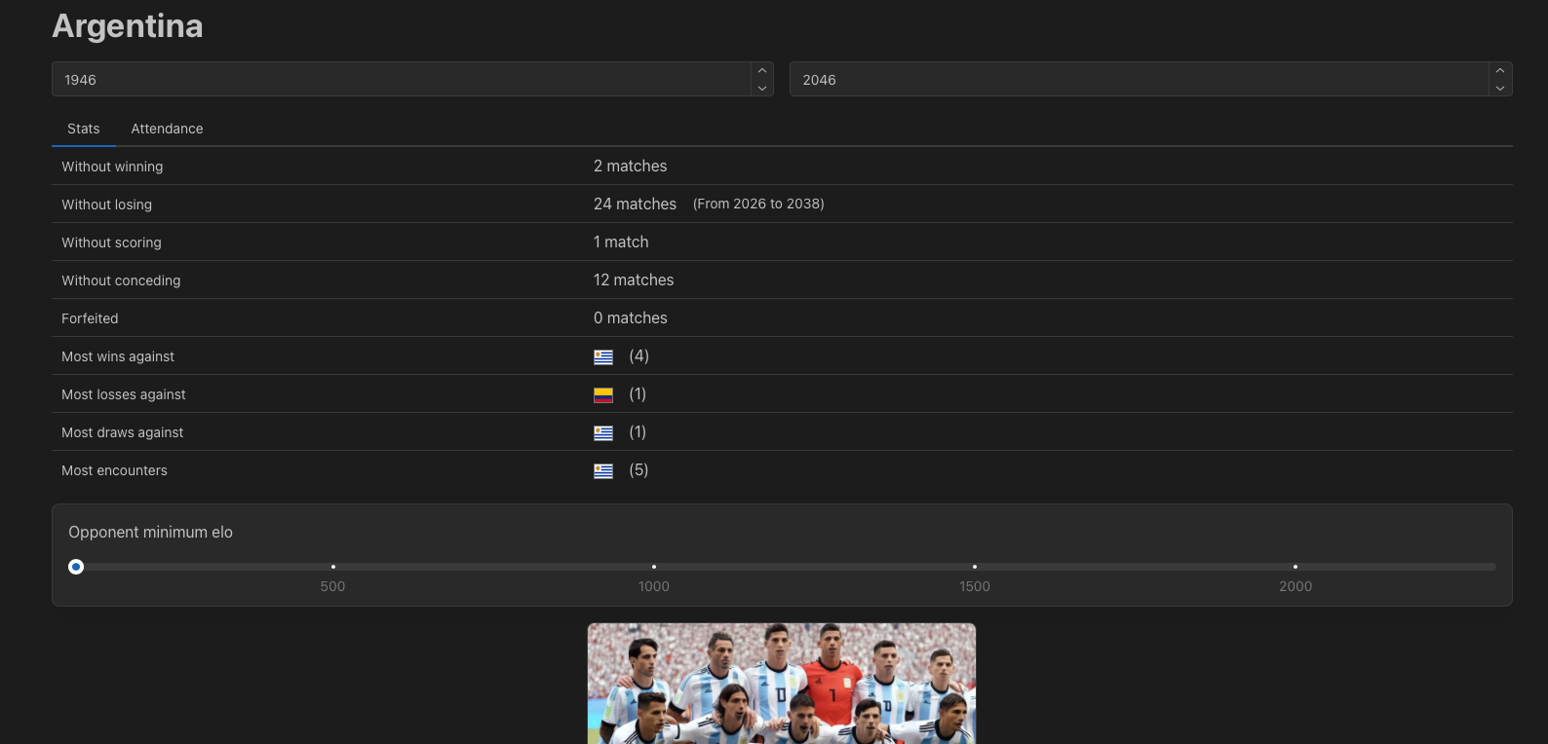This screenshot has height=744, width=1548.
Task: Open the Argentina team photo
Action: click(x=782, y=684)
